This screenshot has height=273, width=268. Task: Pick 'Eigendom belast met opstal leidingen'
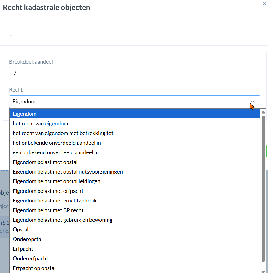click(x=57, y=181)
